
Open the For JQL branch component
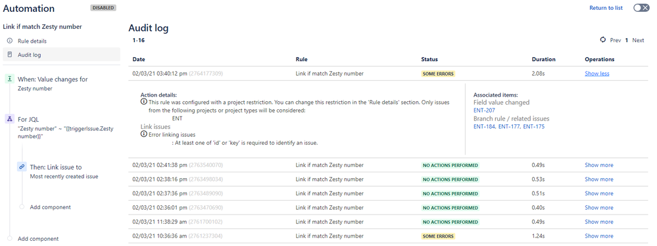pyautogui.click(x=65, y=128)
